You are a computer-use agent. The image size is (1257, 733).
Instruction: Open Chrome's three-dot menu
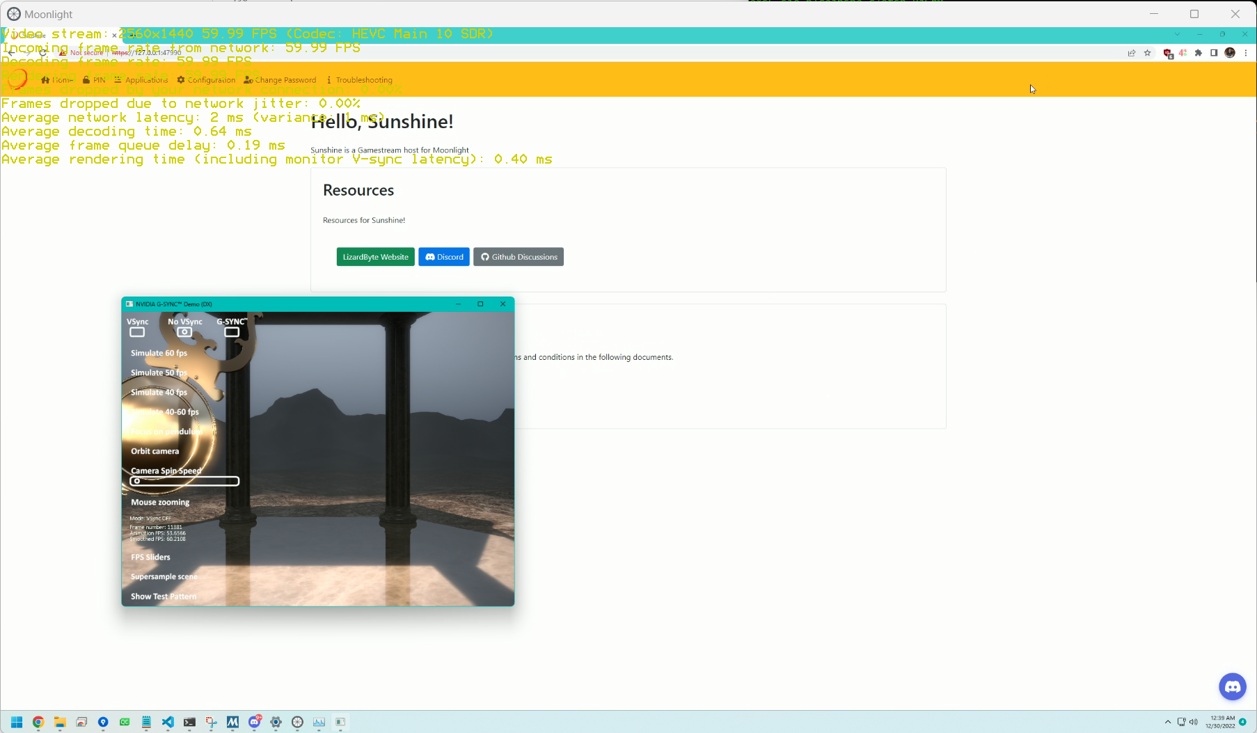tap(1246, 53)
